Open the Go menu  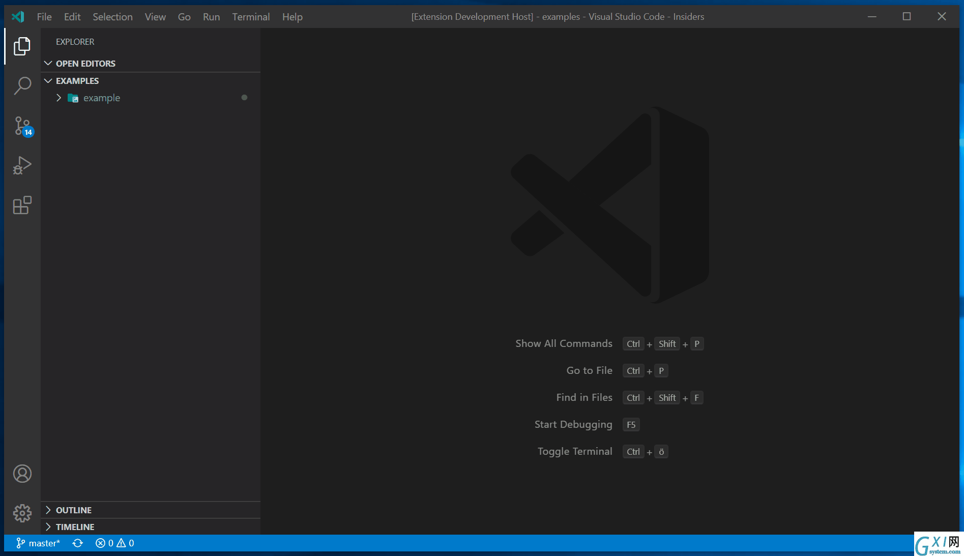[x=184, y=17]
